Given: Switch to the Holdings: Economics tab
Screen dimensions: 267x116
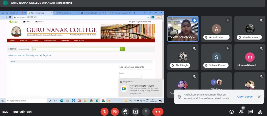Looking at the screenshot, I should click(x=66, y=13).
